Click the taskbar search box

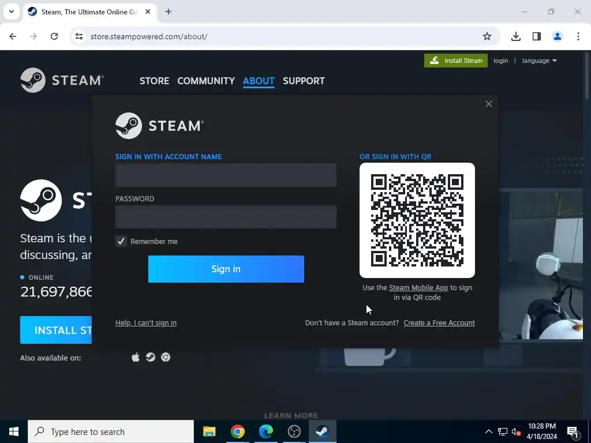(x=111, y=431)
